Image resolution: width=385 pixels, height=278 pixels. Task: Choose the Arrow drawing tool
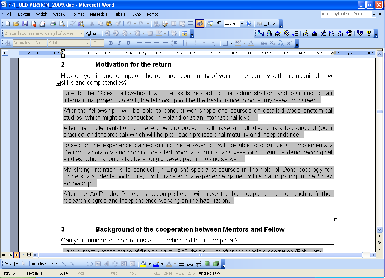pyautogui.click(x=72, y=264)
